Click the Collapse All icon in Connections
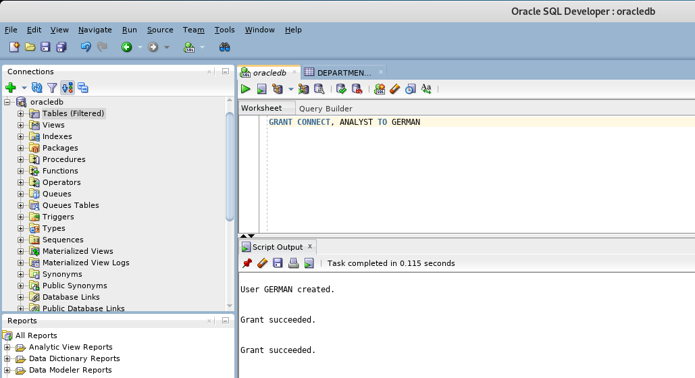Viewport: 695px width, 378px height. [x=83, y=88]
